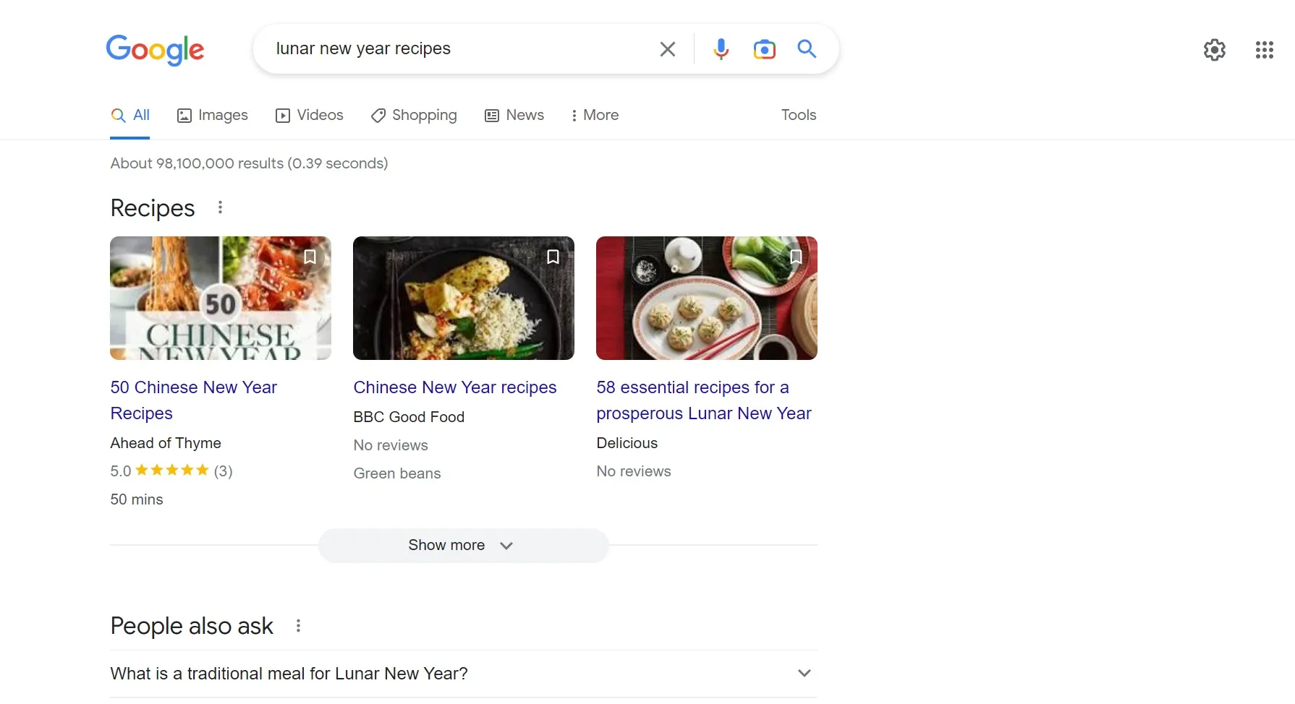Switch to the News tab
Viewport: 1295px width, 704px height.
point(514,116)
